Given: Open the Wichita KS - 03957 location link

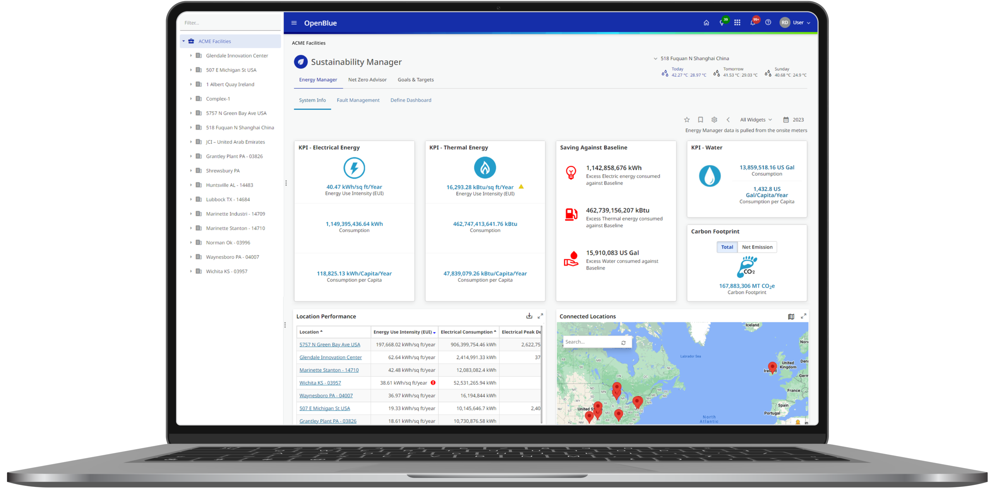Looking at the screenshot, I should (x=320, y=383).
